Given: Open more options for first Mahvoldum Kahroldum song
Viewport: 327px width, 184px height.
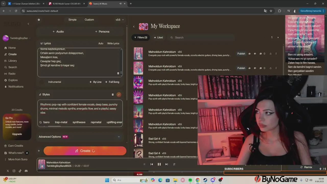Looking at the screenshot, I should [276, 54].
